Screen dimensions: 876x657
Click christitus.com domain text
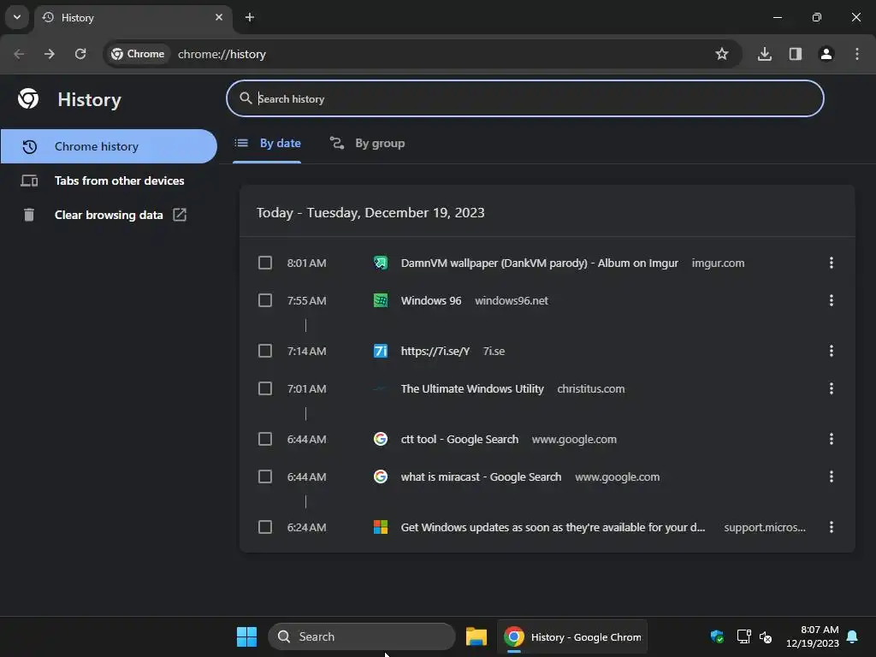[590, 389]
